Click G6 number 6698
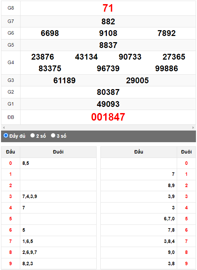Image resolution: width=197 pixels, height=270 pixels. pos(50,33)
